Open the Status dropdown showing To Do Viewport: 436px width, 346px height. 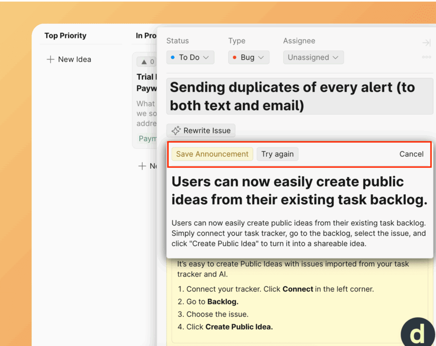click(190, 57)
